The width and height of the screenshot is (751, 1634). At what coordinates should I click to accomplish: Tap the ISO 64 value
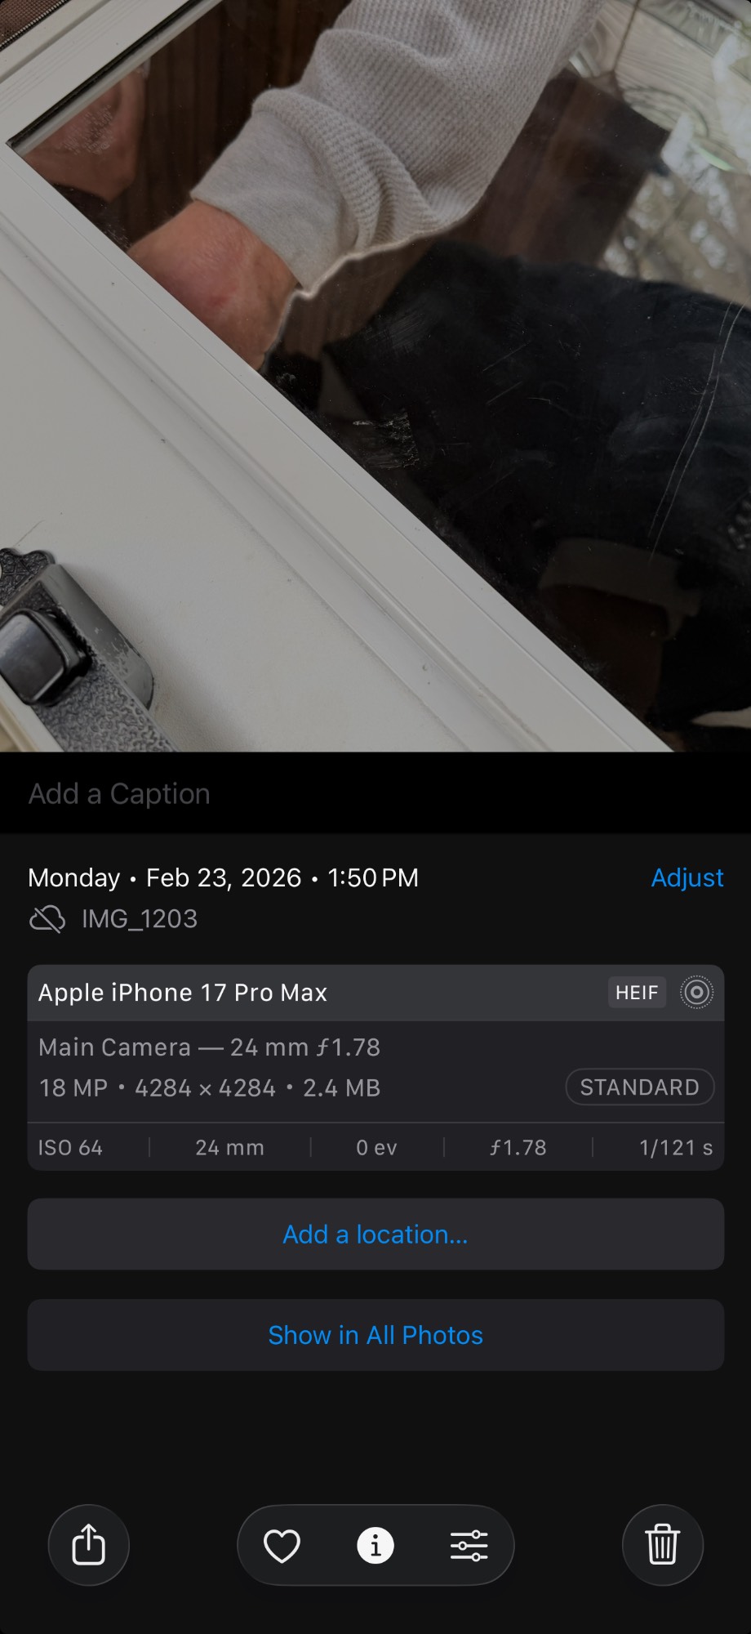pos(70,1148)
